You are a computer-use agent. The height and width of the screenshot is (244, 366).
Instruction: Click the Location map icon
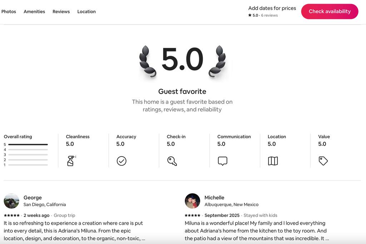[273, 161]
